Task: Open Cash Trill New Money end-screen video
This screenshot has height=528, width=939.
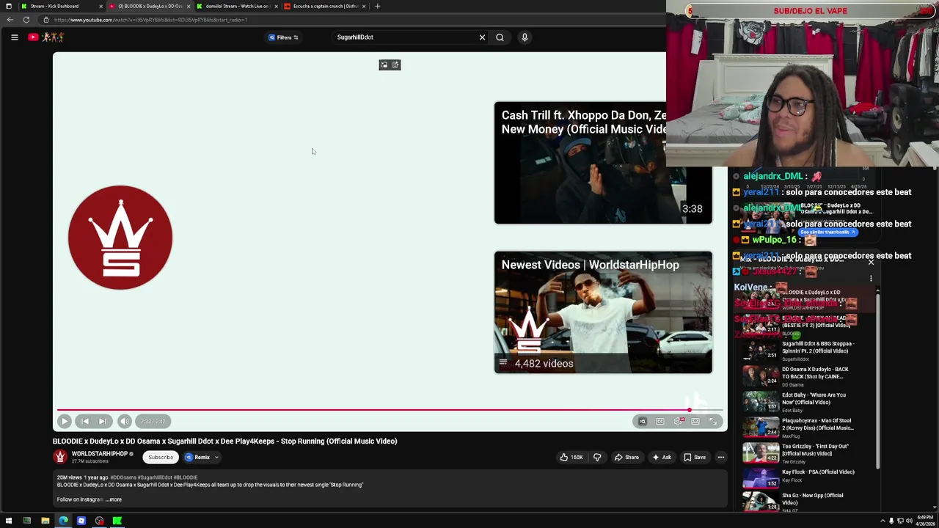Action: tap(603, 163)
